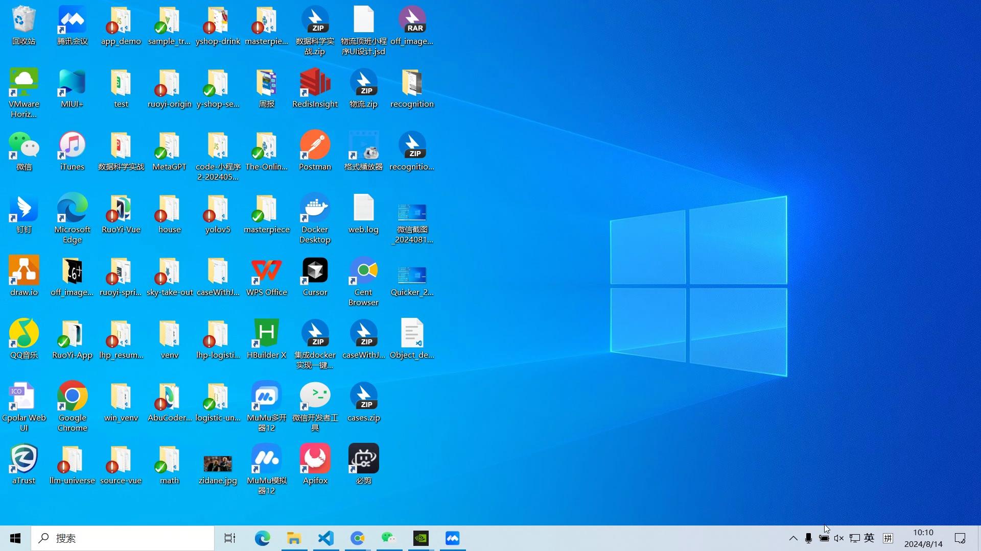Select the 微信截图_2024081 image file
981x551 pixels.
pyautogui.click(x=412, y=224)
